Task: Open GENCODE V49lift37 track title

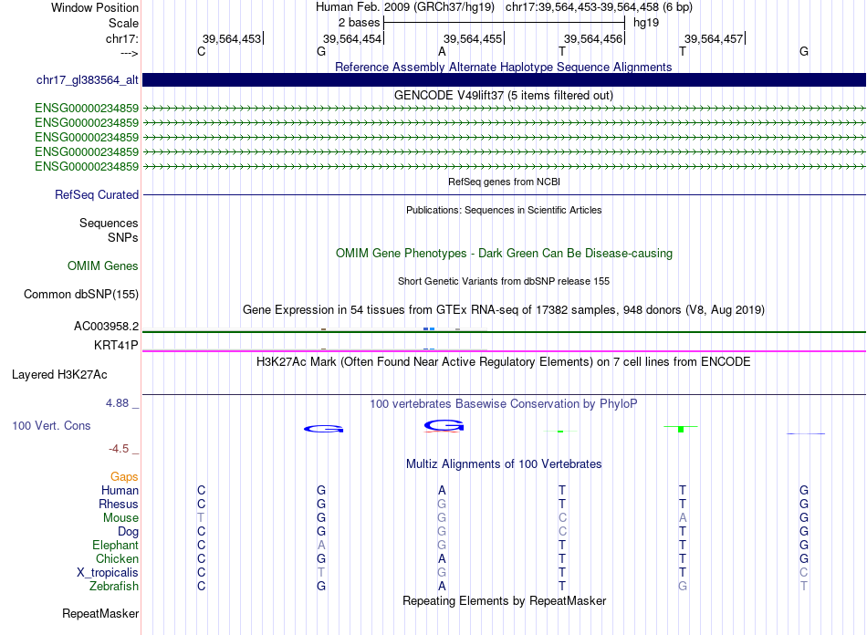Action: pyautogui.click(x=503, y=95)
